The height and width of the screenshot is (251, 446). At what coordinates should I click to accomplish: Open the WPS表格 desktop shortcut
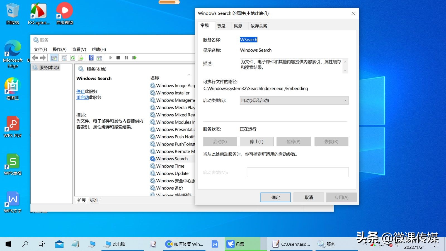(13, 165)
